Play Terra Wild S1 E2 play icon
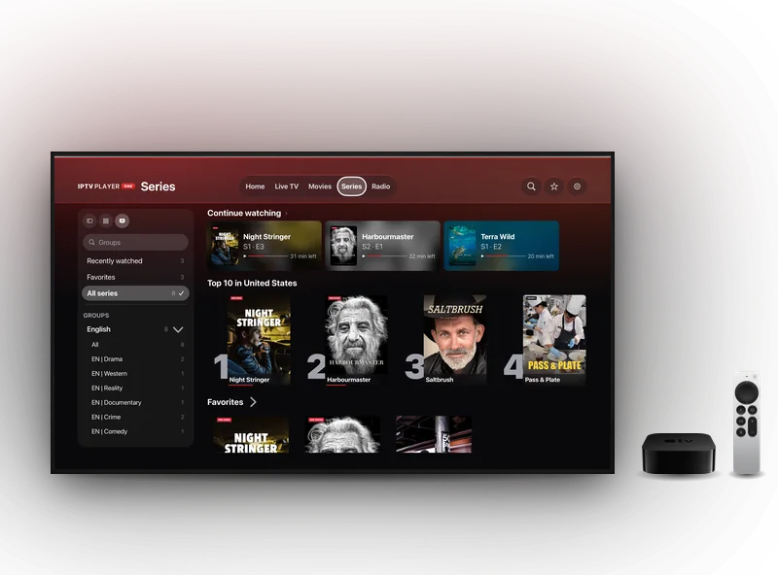This screenshot has height=575, width=778. (x=482, y=256)
